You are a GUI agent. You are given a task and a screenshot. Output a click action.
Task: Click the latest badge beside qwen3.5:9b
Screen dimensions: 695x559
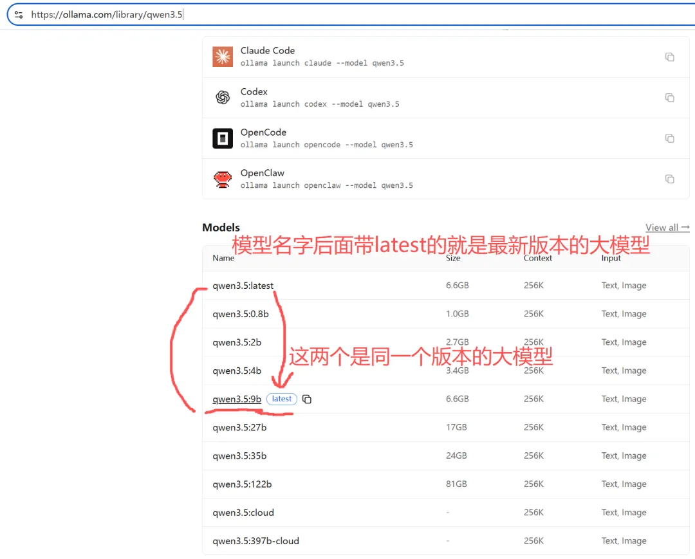point(282,399)
